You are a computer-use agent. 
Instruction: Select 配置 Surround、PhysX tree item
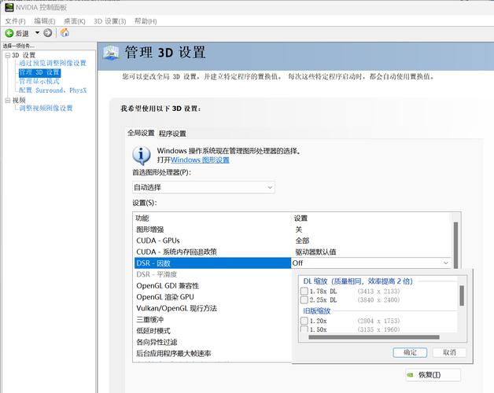click(53, 90)
